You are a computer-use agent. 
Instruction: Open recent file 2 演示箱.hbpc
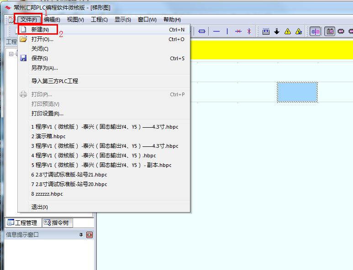click(x=104, y=136)
